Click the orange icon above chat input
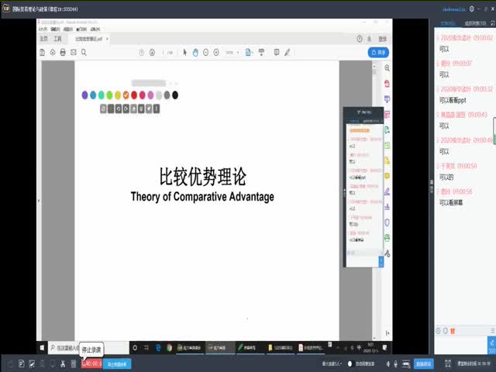Screen dimensions: 496x372 (x=453, y=331)
